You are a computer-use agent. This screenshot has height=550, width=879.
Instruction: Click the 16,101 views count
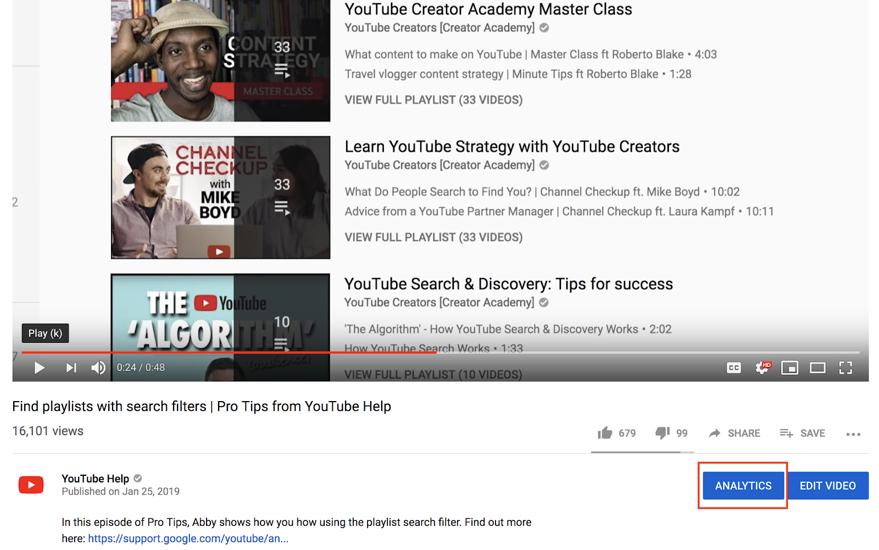tap(48, 431)
